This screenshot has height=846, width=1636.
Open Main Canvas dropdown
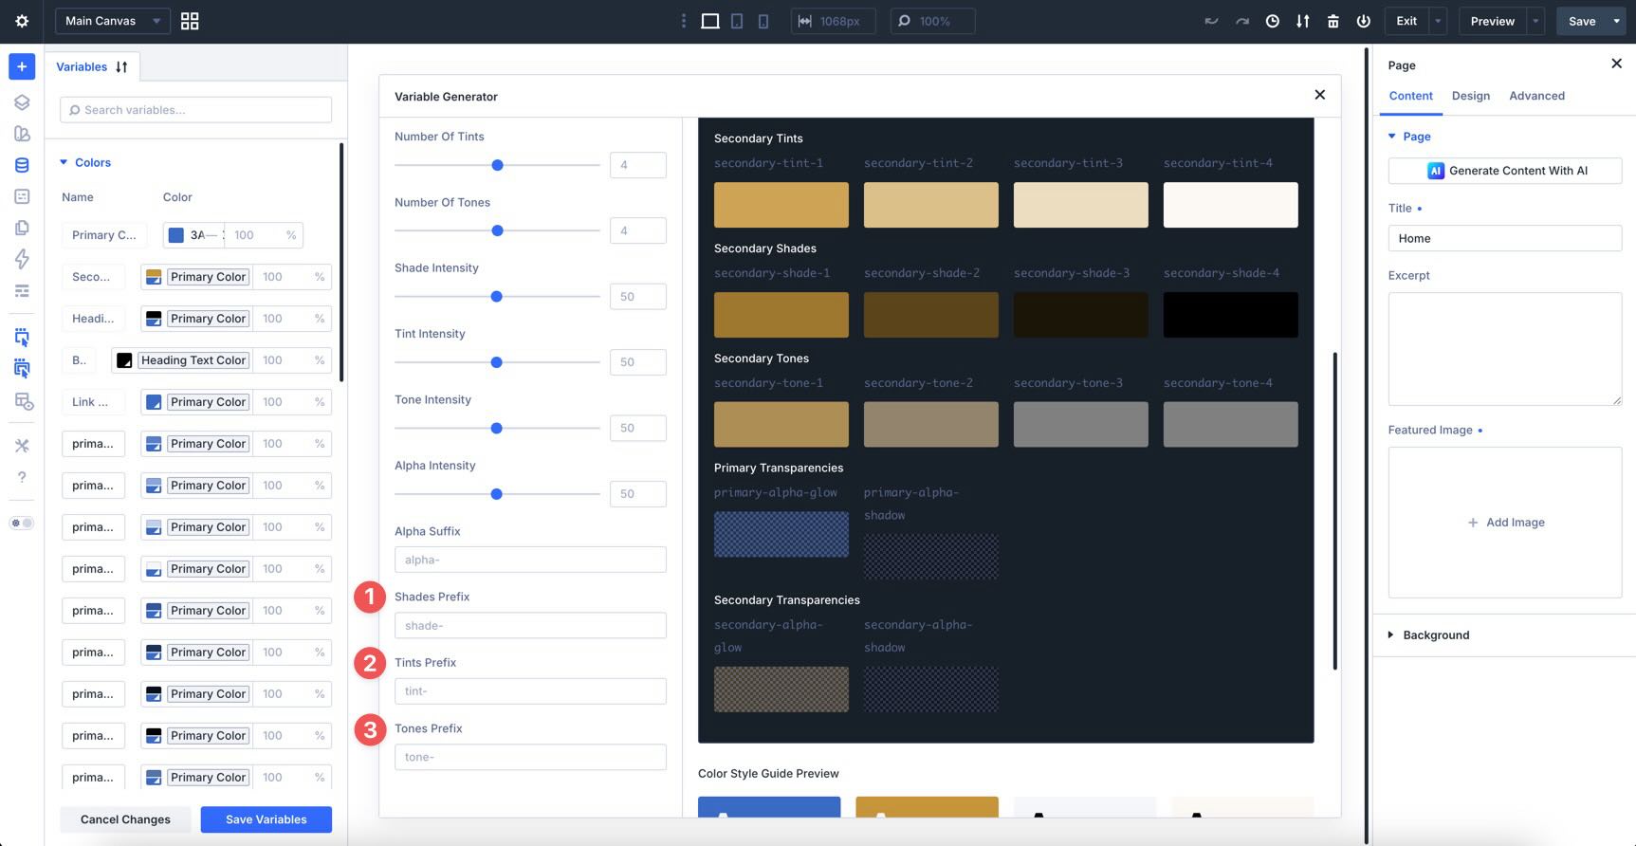[x=113, y=21]
